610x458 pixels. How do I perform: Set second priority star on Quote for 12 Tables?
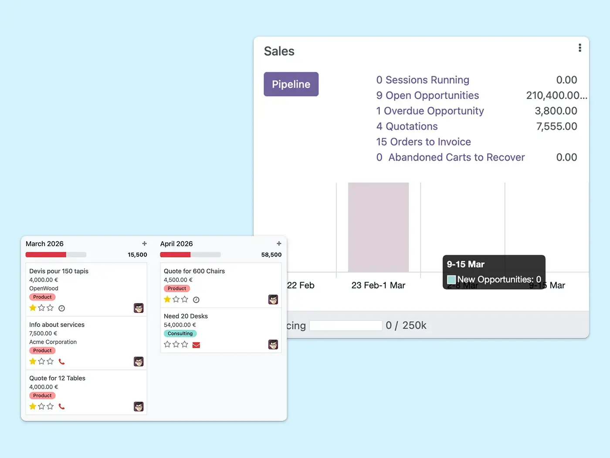41,407
